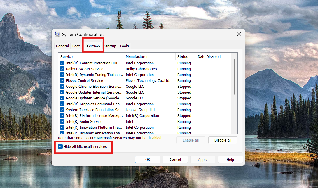Click the System Configuration title bar icon
Image resolution: width=318 pixels, height=188 pixels.
click(x=57, y=34)
